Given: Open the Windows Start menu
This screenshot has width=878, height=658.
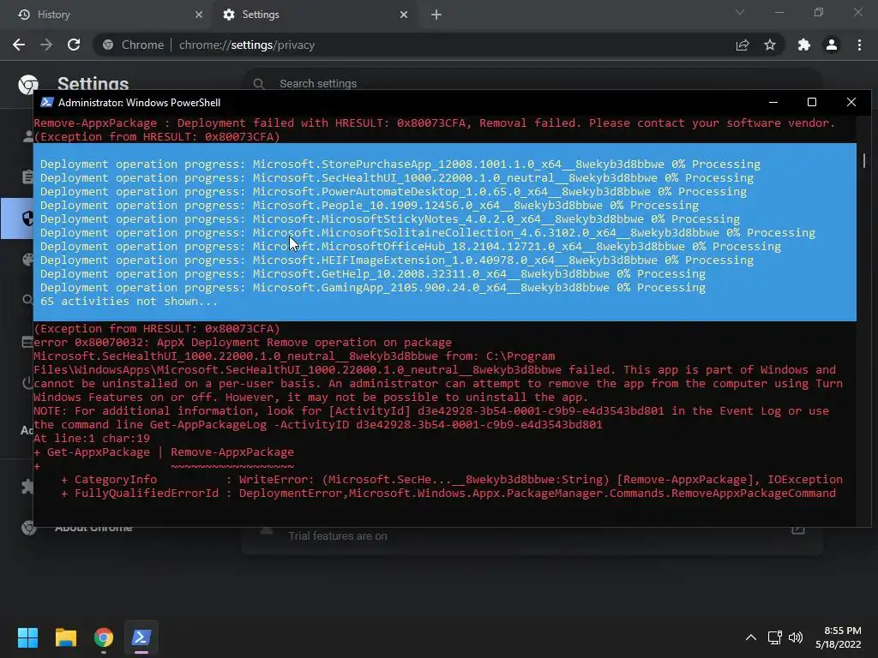Looking at the screenshot, I should (27, 637).
